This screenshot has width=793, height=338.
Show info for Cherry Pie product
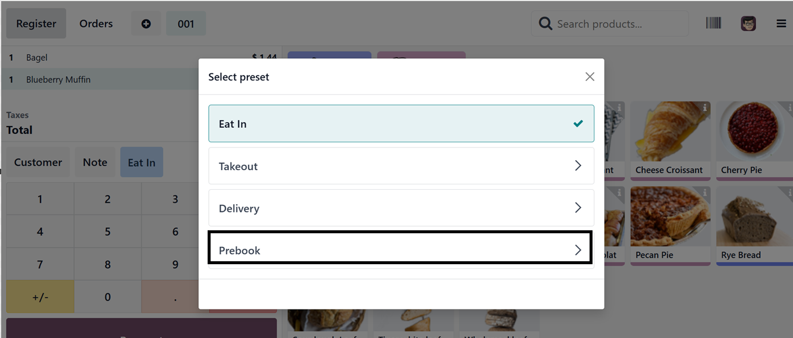(788, 108)
